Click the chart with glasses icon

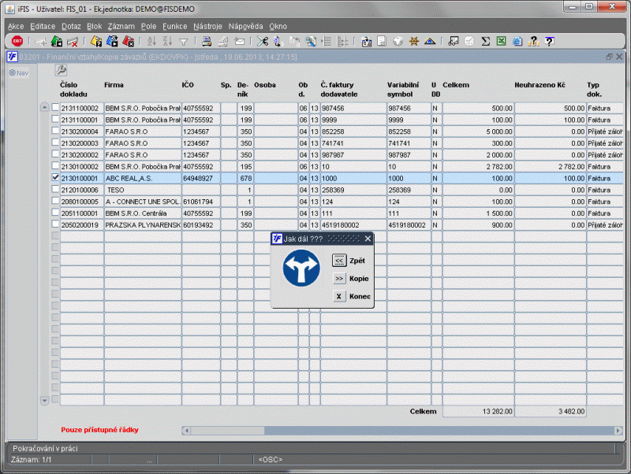click(454, 41)
